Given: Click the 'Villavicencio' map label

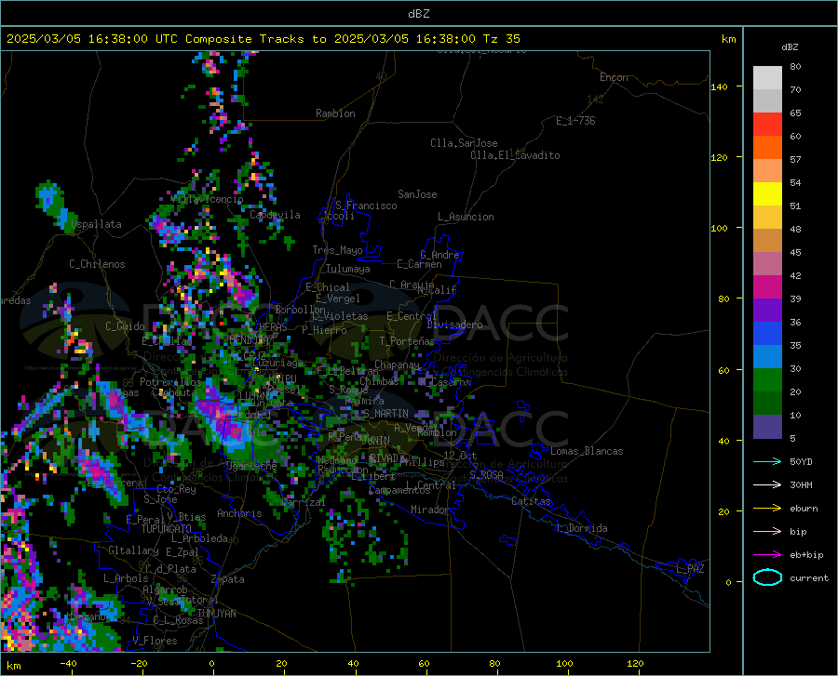Looking at the screenshot, I should [208, 199].
